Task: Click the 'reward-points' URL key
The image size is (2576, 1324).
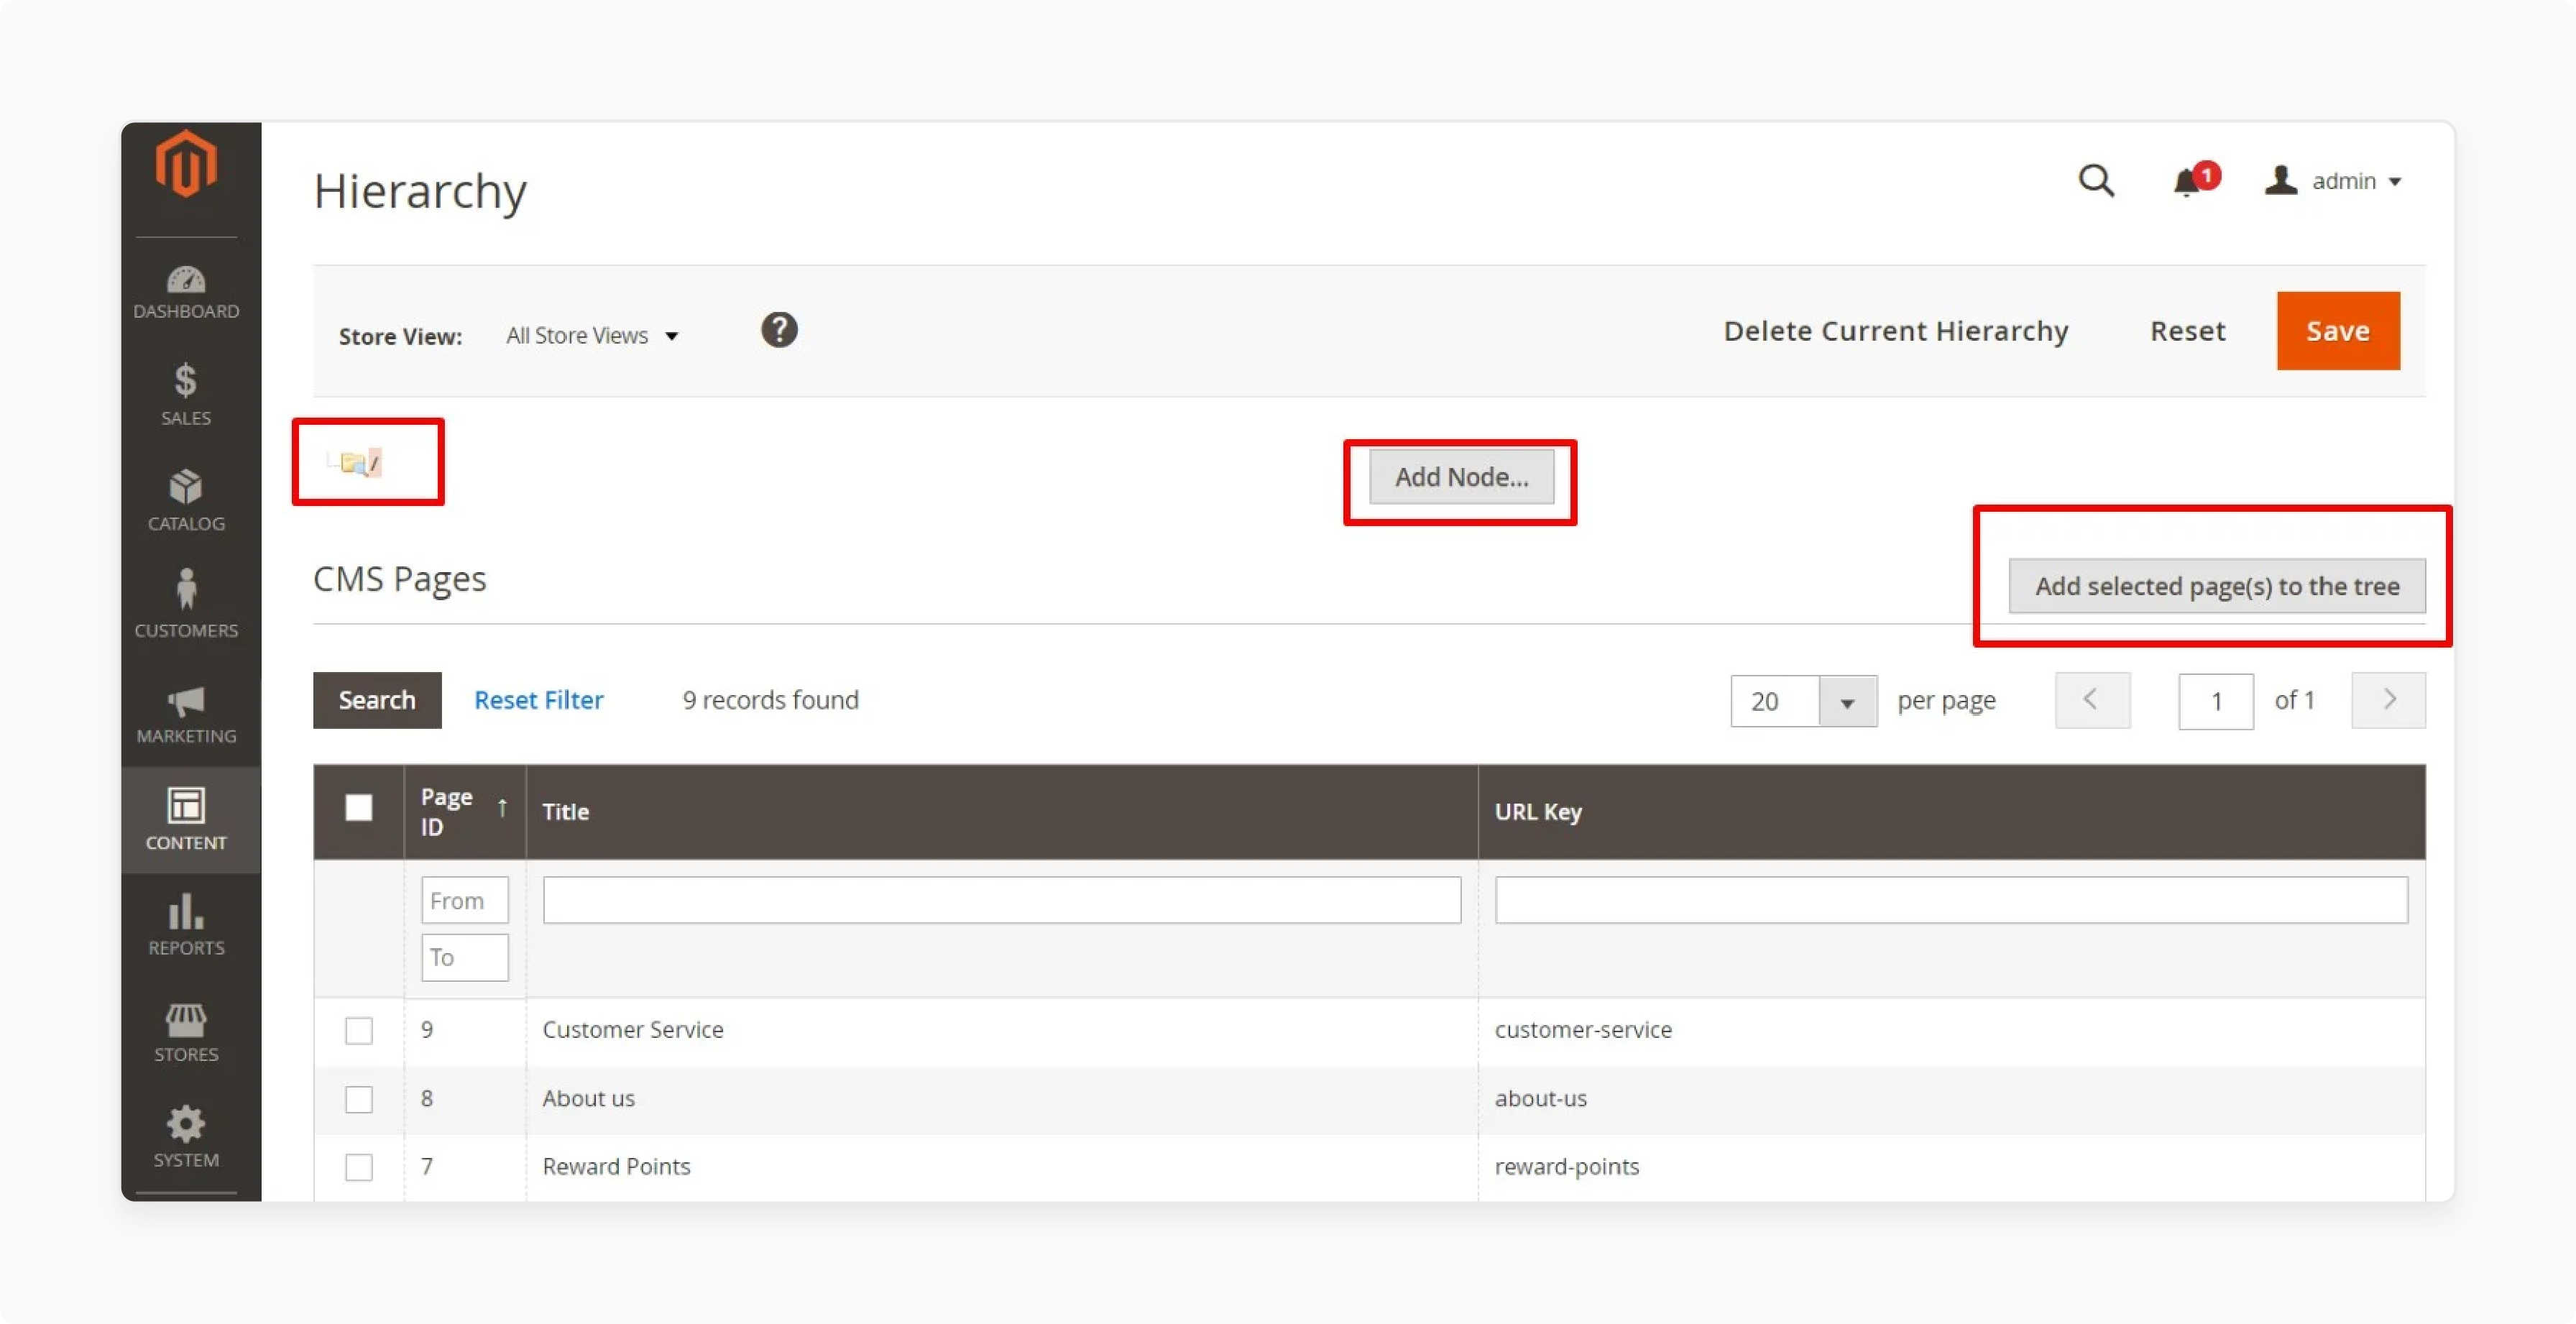Action: [1566, 1167]
